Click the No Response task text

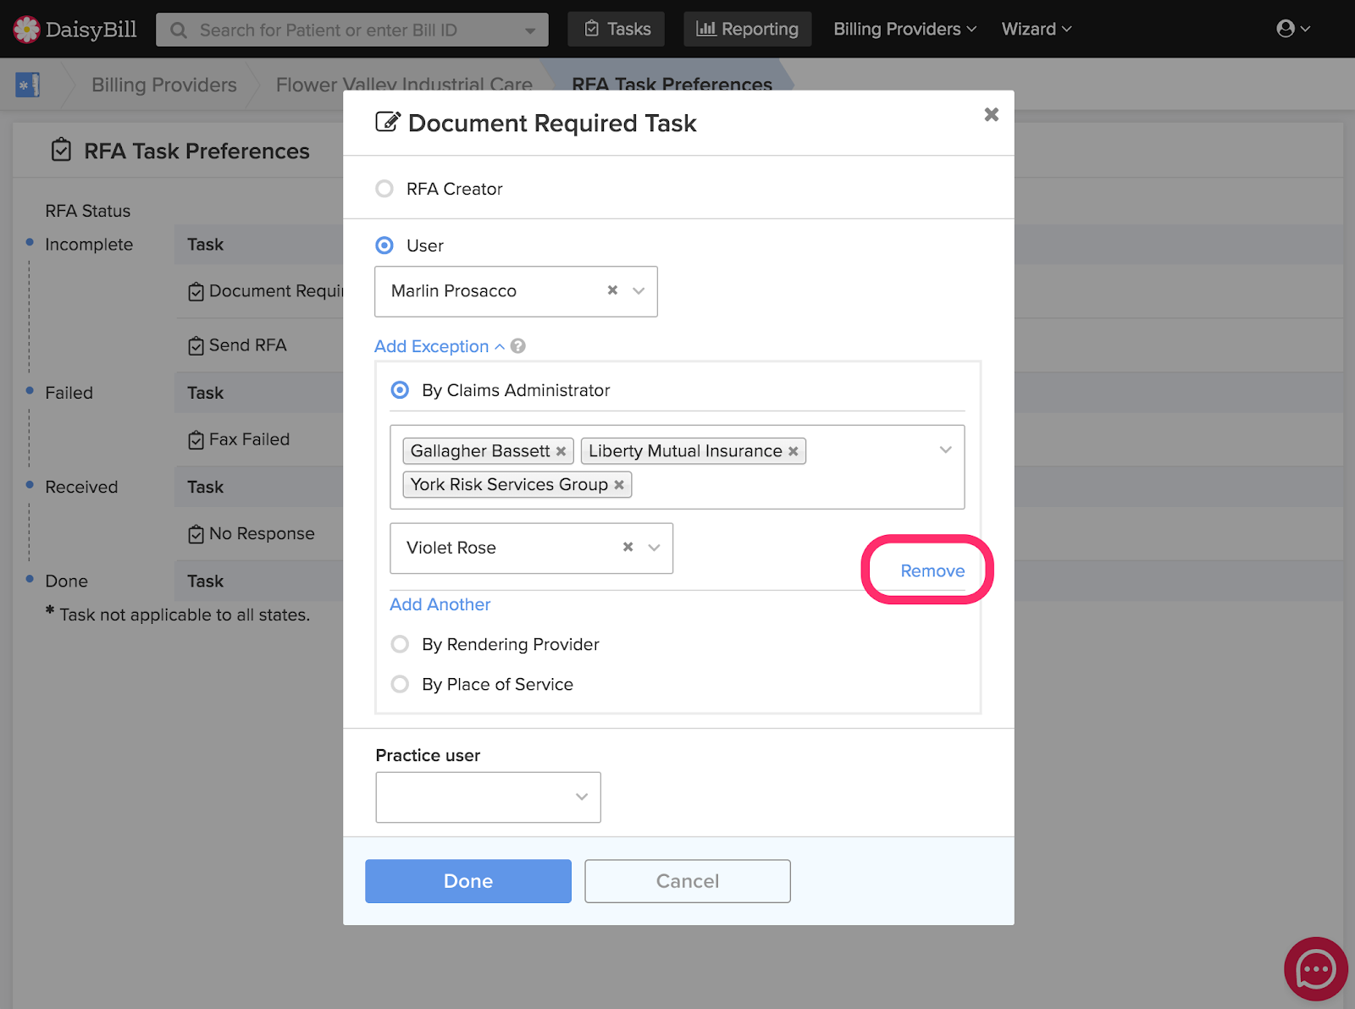click(262, 533)
